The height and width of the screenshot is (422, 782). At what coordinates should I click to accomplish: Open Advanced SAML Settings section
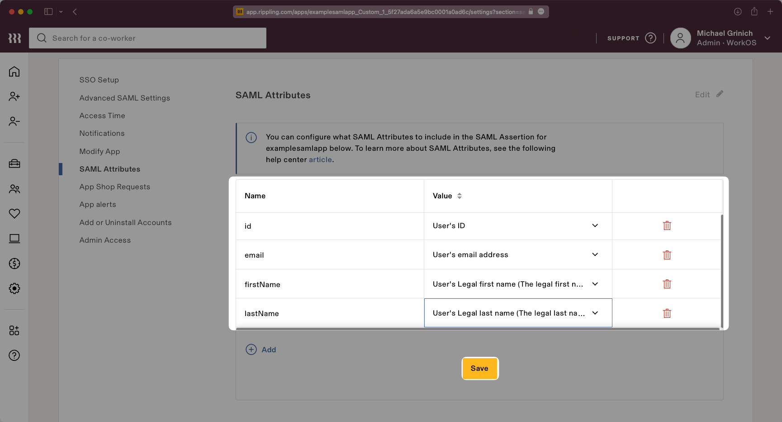(124, 98)
